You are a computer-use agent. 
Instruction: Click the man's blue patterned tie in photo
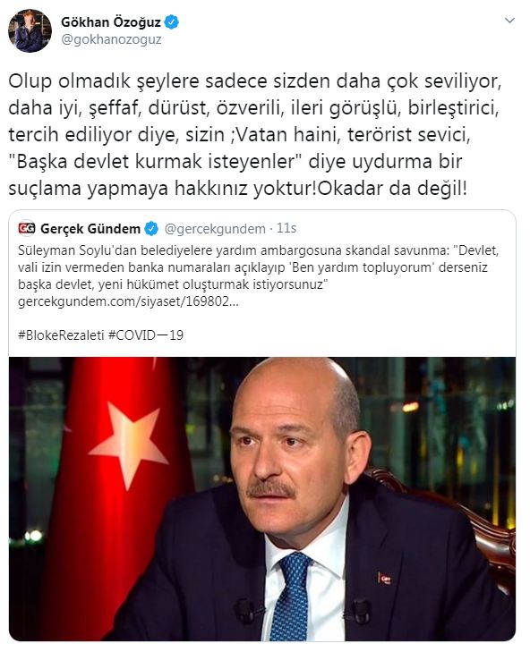click(292, 596)
